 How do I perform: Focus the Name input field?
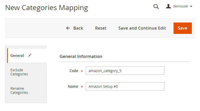click(125, 86)
